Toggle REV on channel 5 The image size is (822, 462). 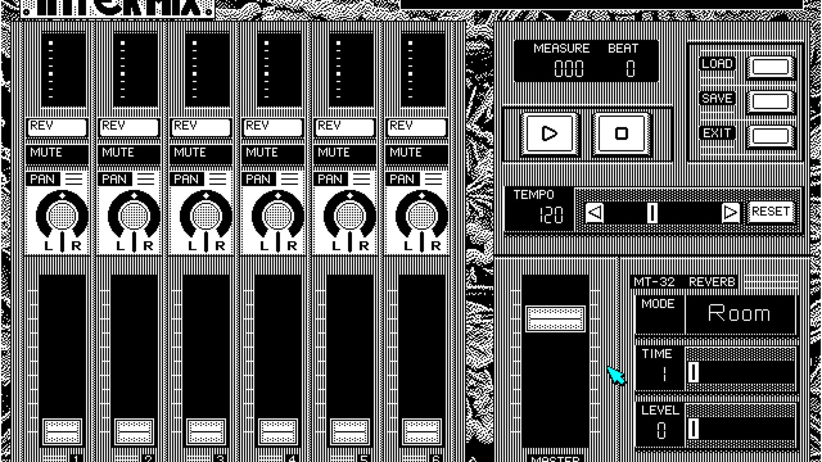(345, 127)
